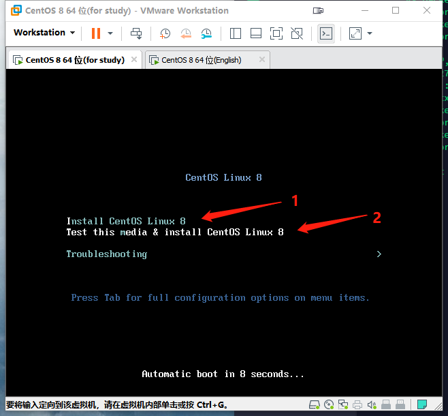Select Install CentOS Linux 8 boot entry
Screen dimensions: 448x416
(126, 221)
